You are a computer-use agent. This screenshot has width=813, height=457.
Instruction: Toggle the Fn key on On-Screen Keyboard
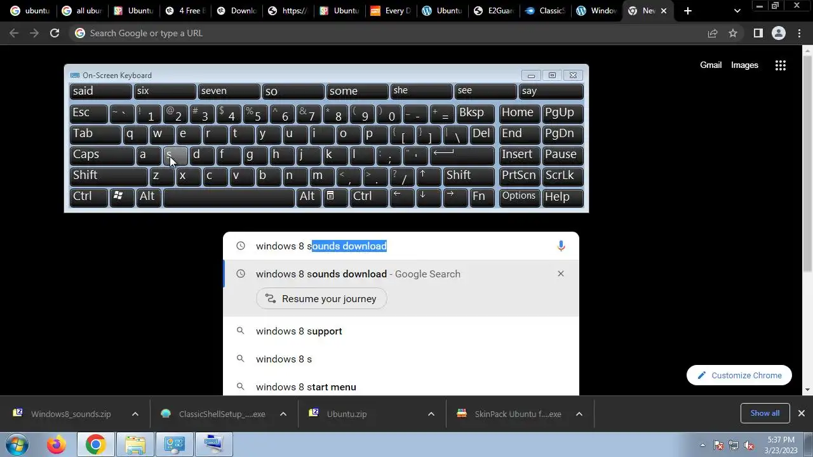click(x=482, y=197)
